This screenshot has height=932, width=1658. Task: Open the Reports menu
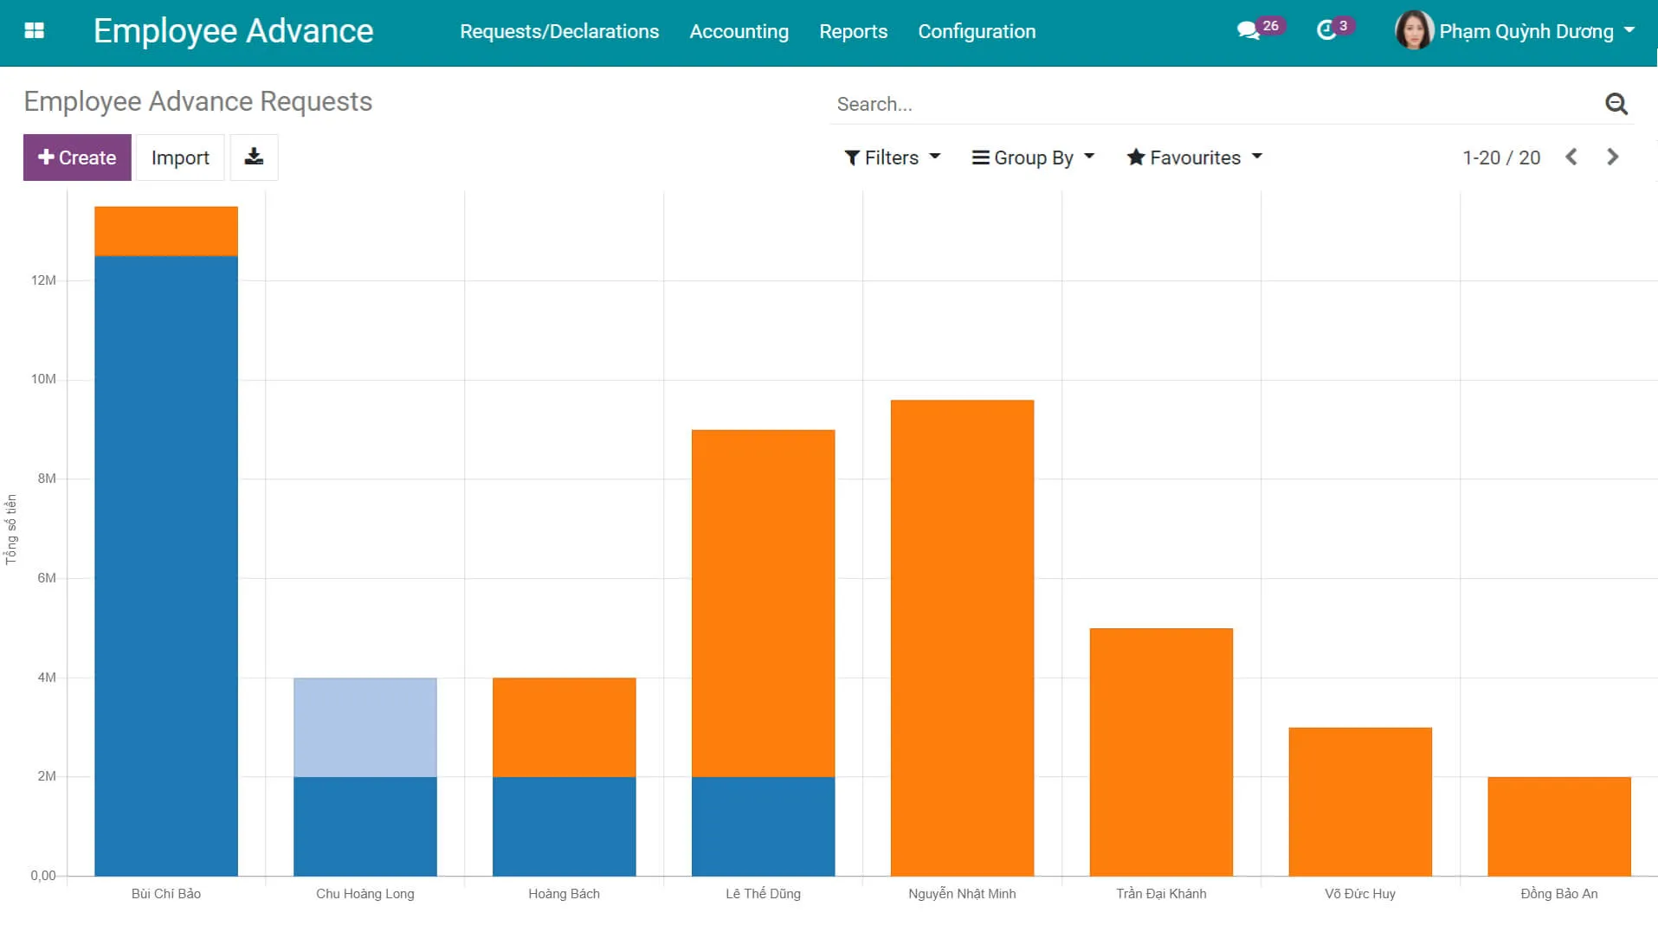tap(853, 31)
